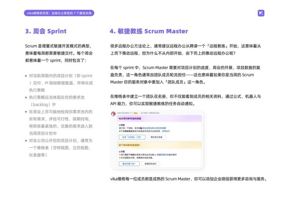This screenshot has width=290, height=204.
Task: Click the yellow tag next to the bot name
Action: coord(136,113)
